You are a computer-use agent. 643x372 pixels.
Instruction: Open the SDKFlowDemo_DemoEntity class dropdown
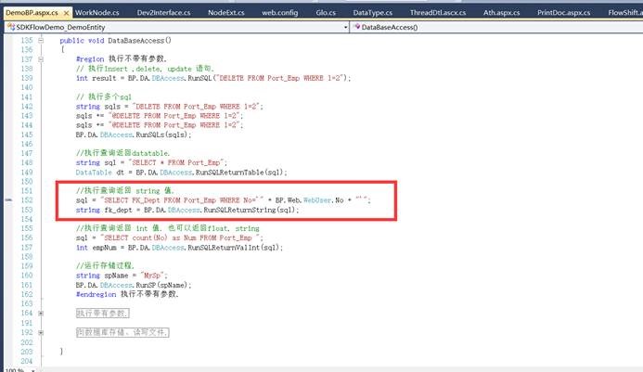tap(345, 28)
